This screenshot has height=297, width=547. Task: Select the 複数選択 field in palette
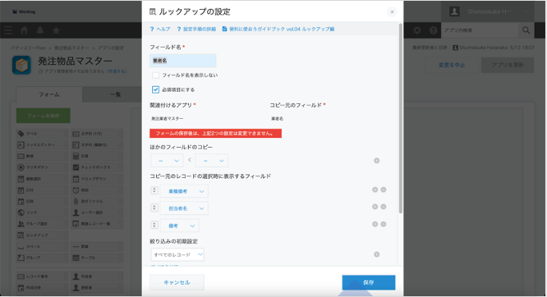42,179
